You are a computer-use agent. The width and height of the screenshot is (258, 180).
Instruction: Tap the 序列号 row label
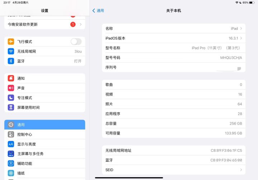coord(111,67)
